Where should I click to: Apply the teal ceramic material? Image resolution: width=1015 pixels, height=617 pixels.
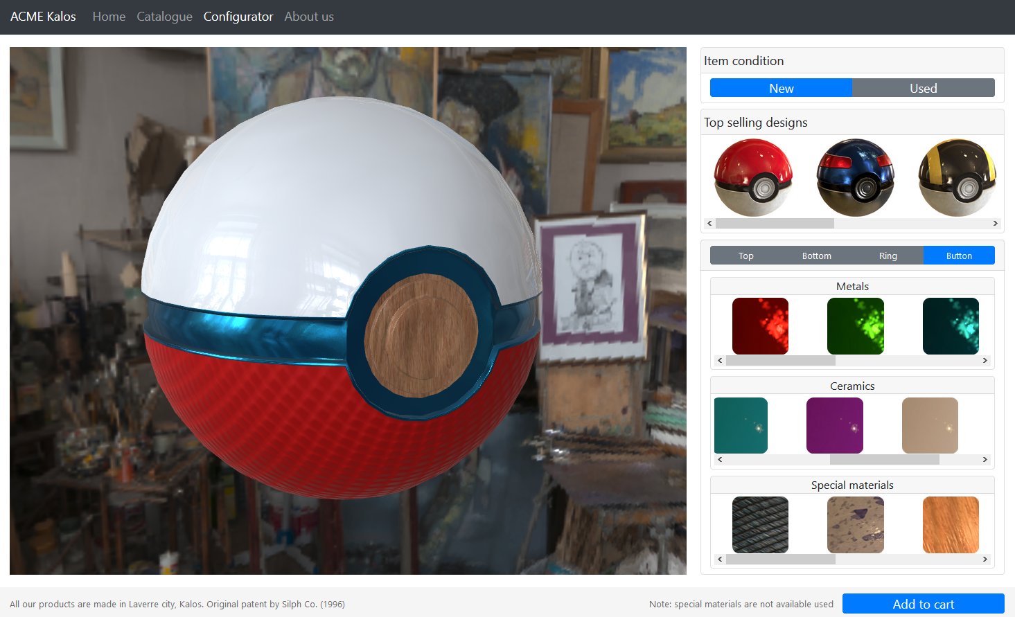[x=741, y=425]
